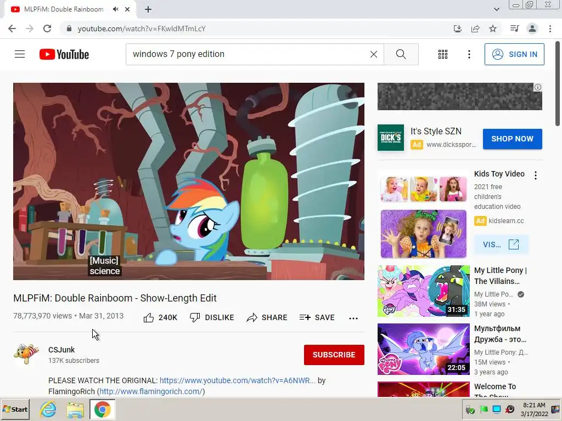
Task: Click SAVE to playlist
Action: [x=317, y=317]
